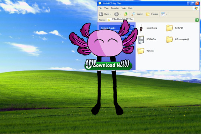Screen dimensions: 201x134
Task: Expand the Views dropdown arrow
Action: pos(167,14)
